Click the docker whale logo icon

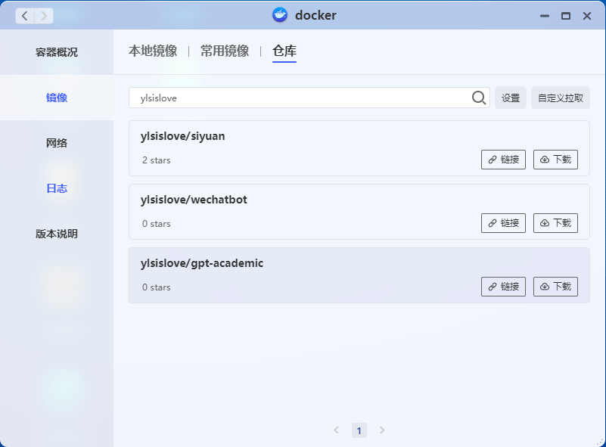(280, 15)
